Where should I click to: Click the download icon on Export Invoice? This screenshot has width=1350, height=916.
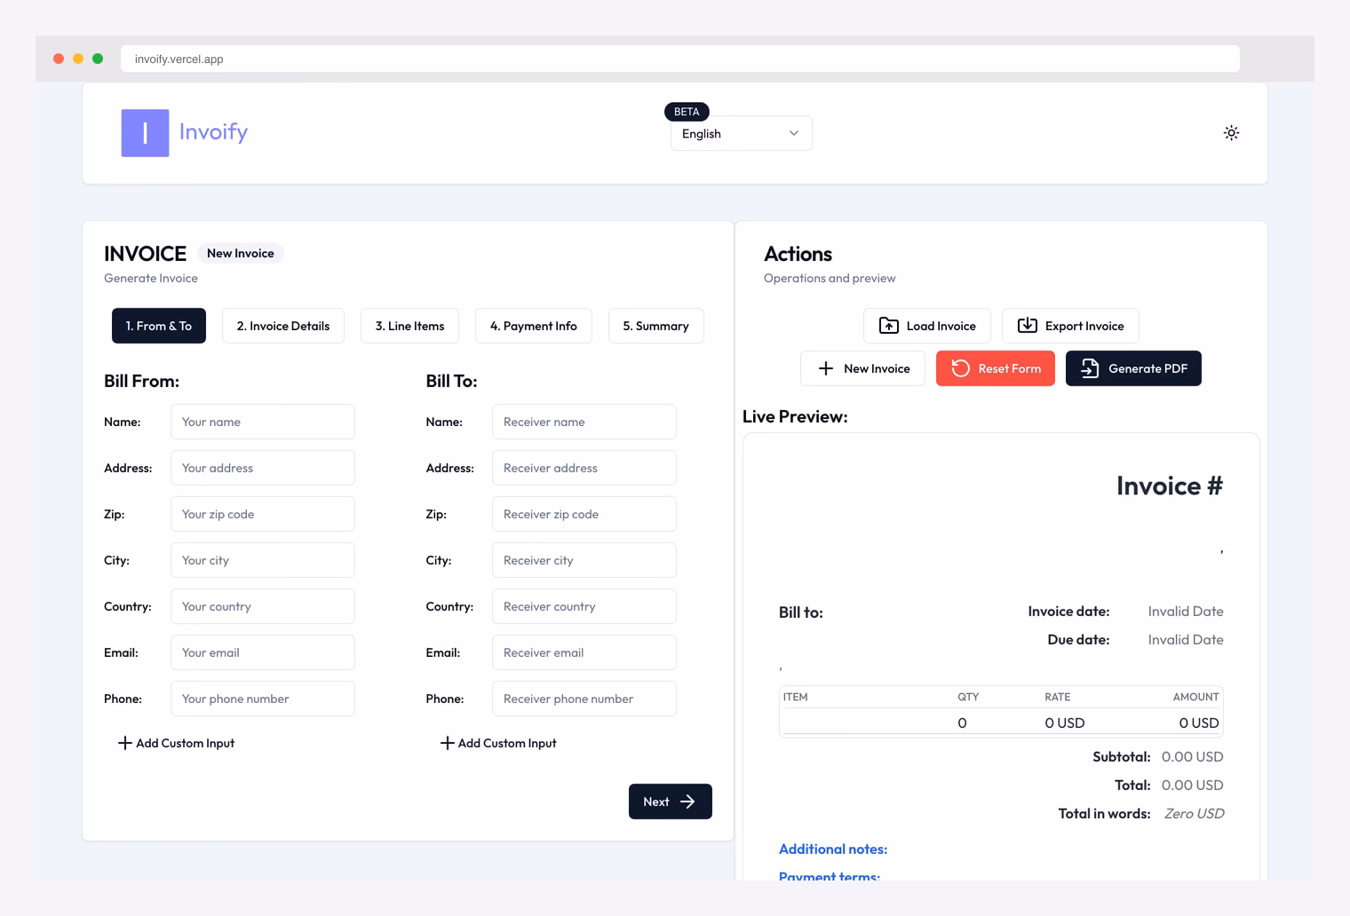point(1028,326)
